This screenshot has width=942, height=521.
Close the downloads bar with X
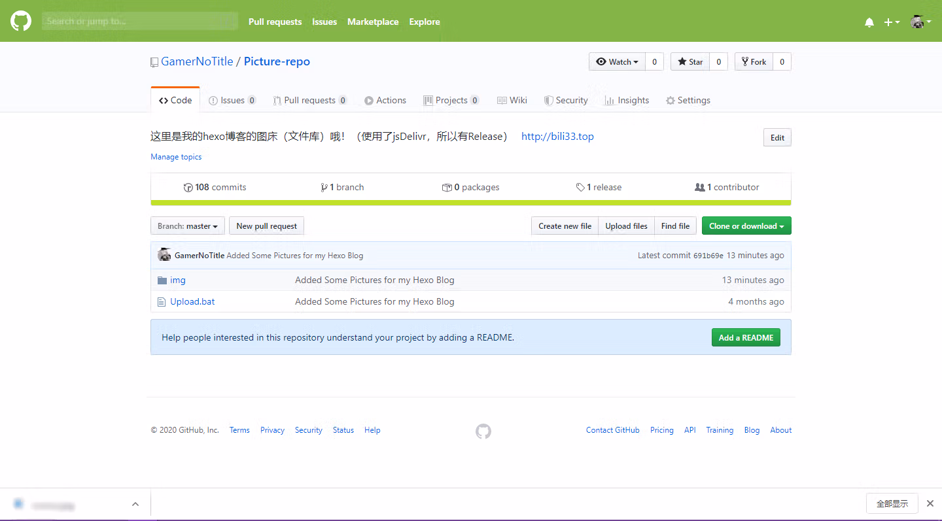coord(930,503)
